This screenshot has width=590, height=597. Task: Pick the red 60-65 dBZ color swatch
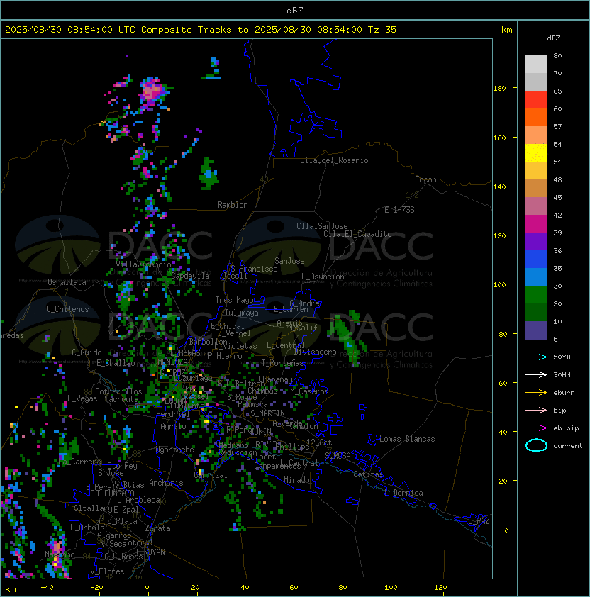[x=536, y=100]
